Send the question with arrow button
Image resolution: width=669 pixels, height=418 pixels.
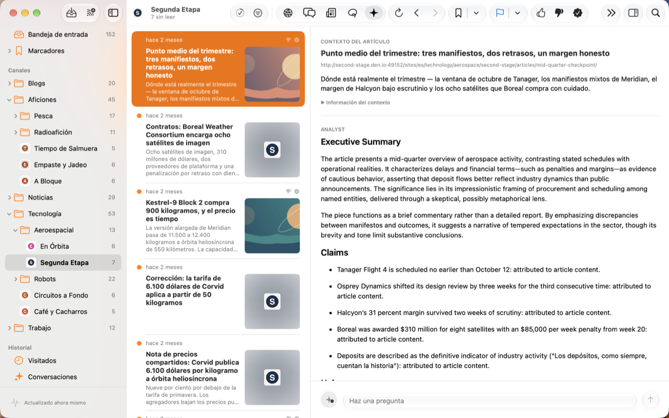point(651,400)
